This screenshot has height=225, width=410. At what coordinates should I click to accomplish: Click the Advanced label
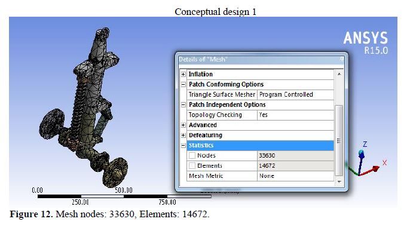(203, 125)
